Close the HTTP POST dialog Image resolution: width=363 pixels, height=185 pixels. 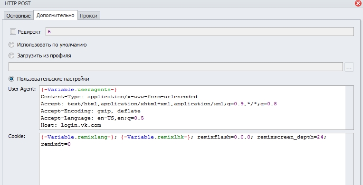tap(358, 3)
